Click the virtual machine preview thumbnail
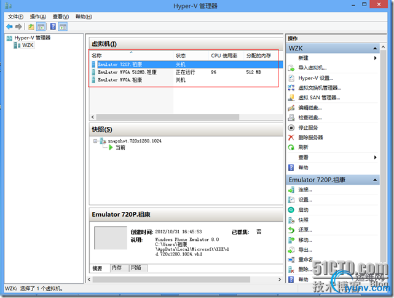 tap(111, 238)
